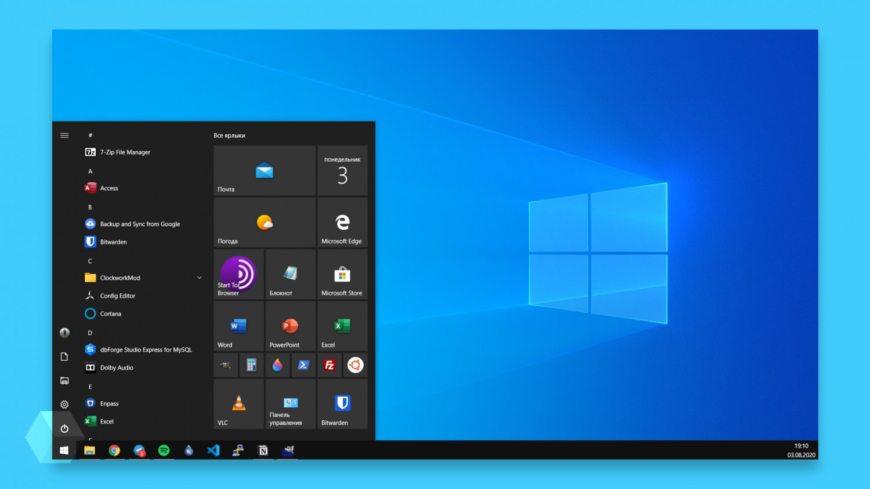
Task: Open the Mail (Почта) tile
Action: tap(264, 170)
